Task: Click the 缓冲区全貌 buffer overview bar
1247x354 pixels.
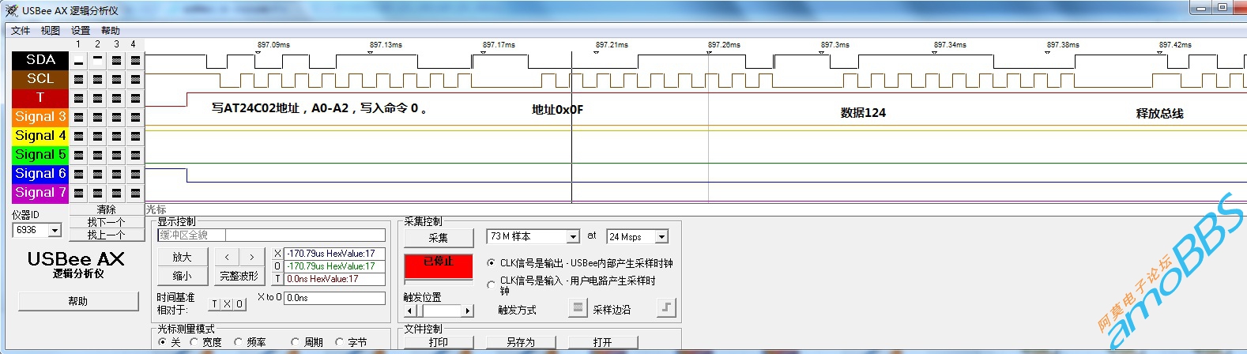Action: [x=271, y=235]
